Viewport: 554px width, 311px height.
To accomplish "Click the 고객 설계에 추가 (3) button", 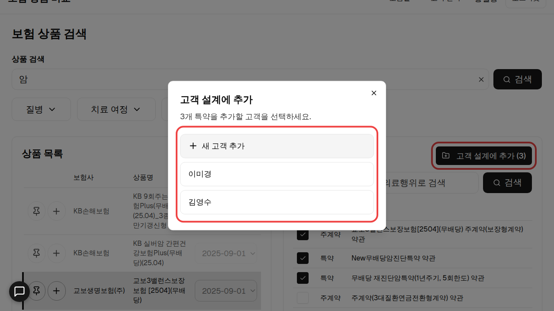I will (484, 156).
